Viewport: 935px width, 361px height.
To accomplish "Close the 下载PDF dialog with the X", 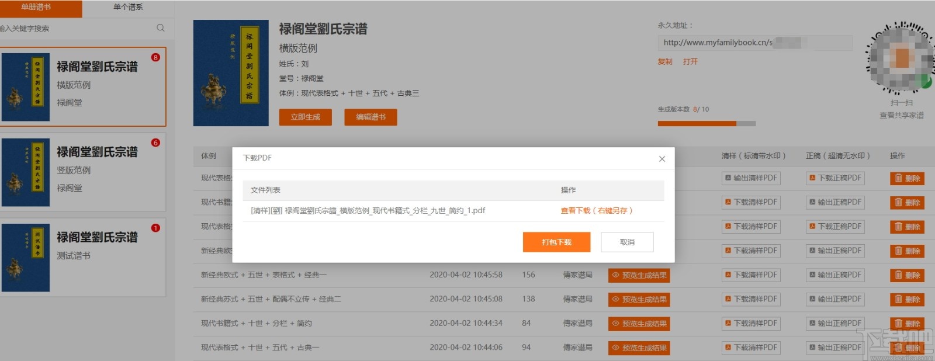I will (x=662, y=159).
